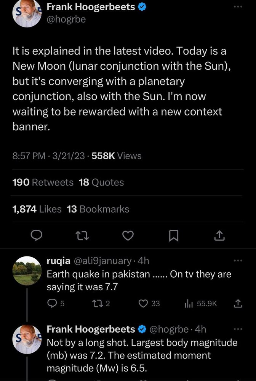
Task: Open the @ali9january profile handle
Action: [101, 261]
